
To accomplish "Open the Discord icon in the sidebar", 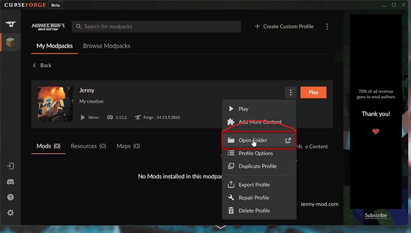I will 10,182.
